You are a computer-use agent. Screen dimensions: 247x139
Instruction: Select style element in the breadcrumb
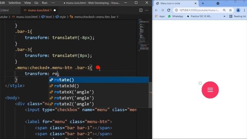pos(63,17)
